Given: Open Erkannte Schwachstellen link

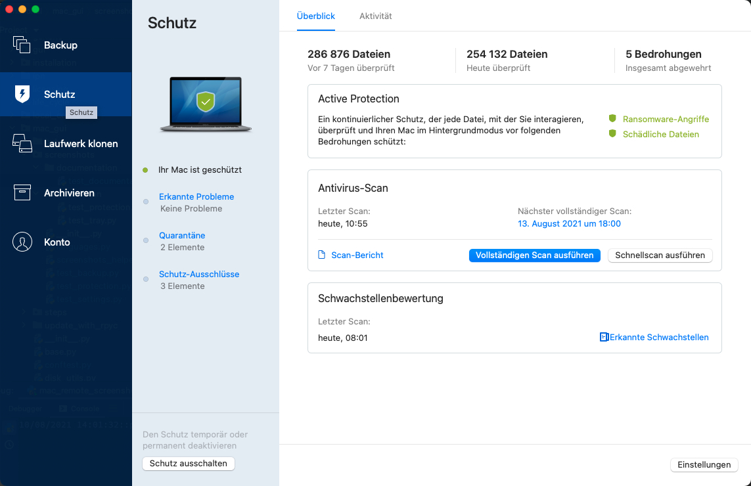Looking at the screenshot, I should (x=659, y=337).
